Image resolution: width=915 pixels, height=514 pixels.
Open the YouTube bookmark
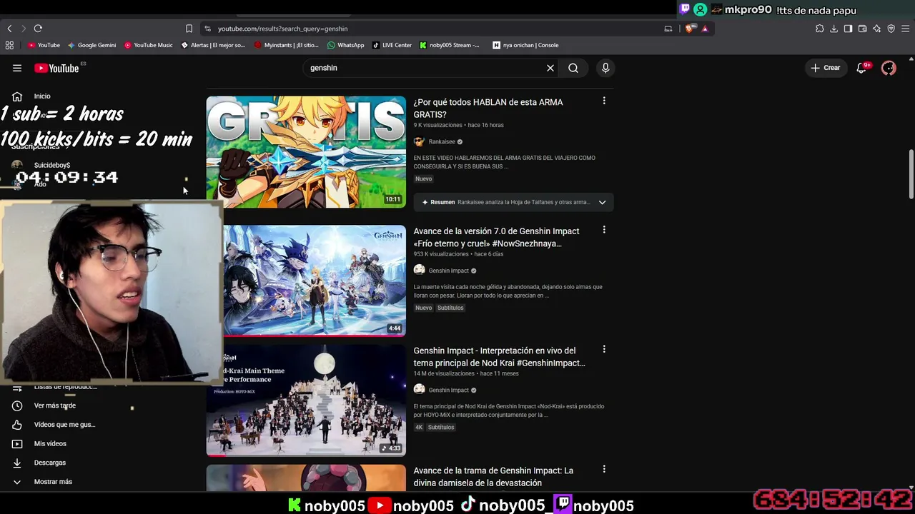44,45
